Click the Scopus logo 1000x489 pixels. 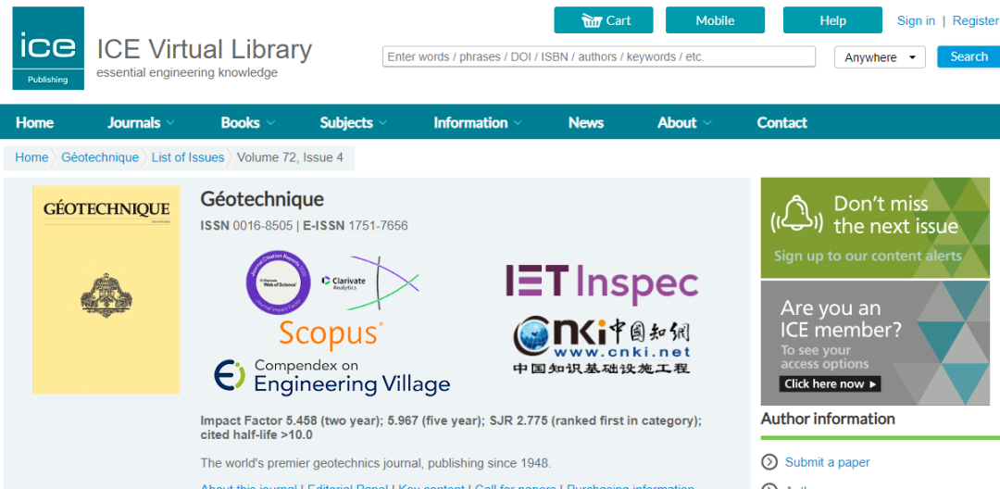click(x=330, y=333)
